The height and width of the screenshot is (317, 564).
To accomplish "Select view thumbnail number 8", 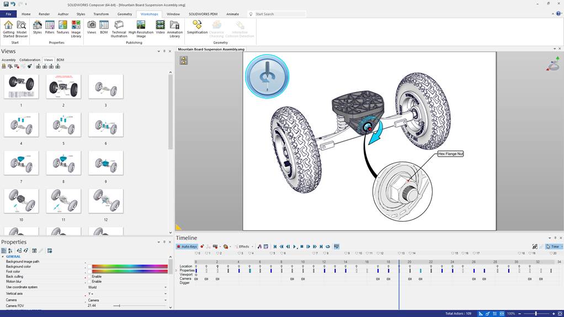I will (x=63, y=163).
